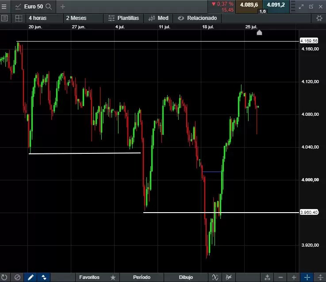Click the 4.000,00 price axis label
Screen dimensions: 326x282
[310, 180]
